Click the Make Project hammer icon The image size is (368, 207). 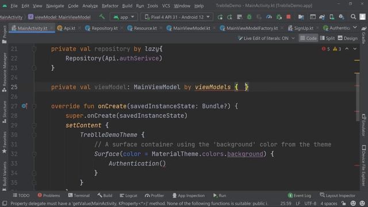click(x=102, y=17)
